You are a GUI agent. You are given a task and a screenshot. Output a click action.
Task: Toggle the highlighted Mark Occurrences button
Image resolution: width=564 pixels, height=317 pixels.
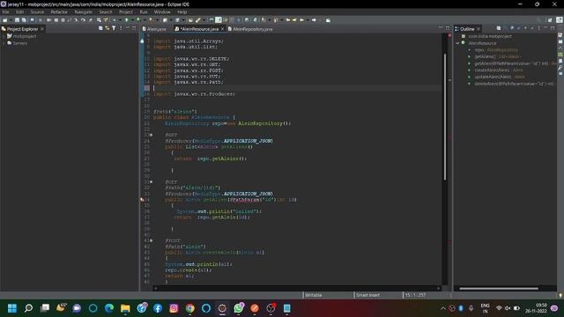click(x=218, y=20)
